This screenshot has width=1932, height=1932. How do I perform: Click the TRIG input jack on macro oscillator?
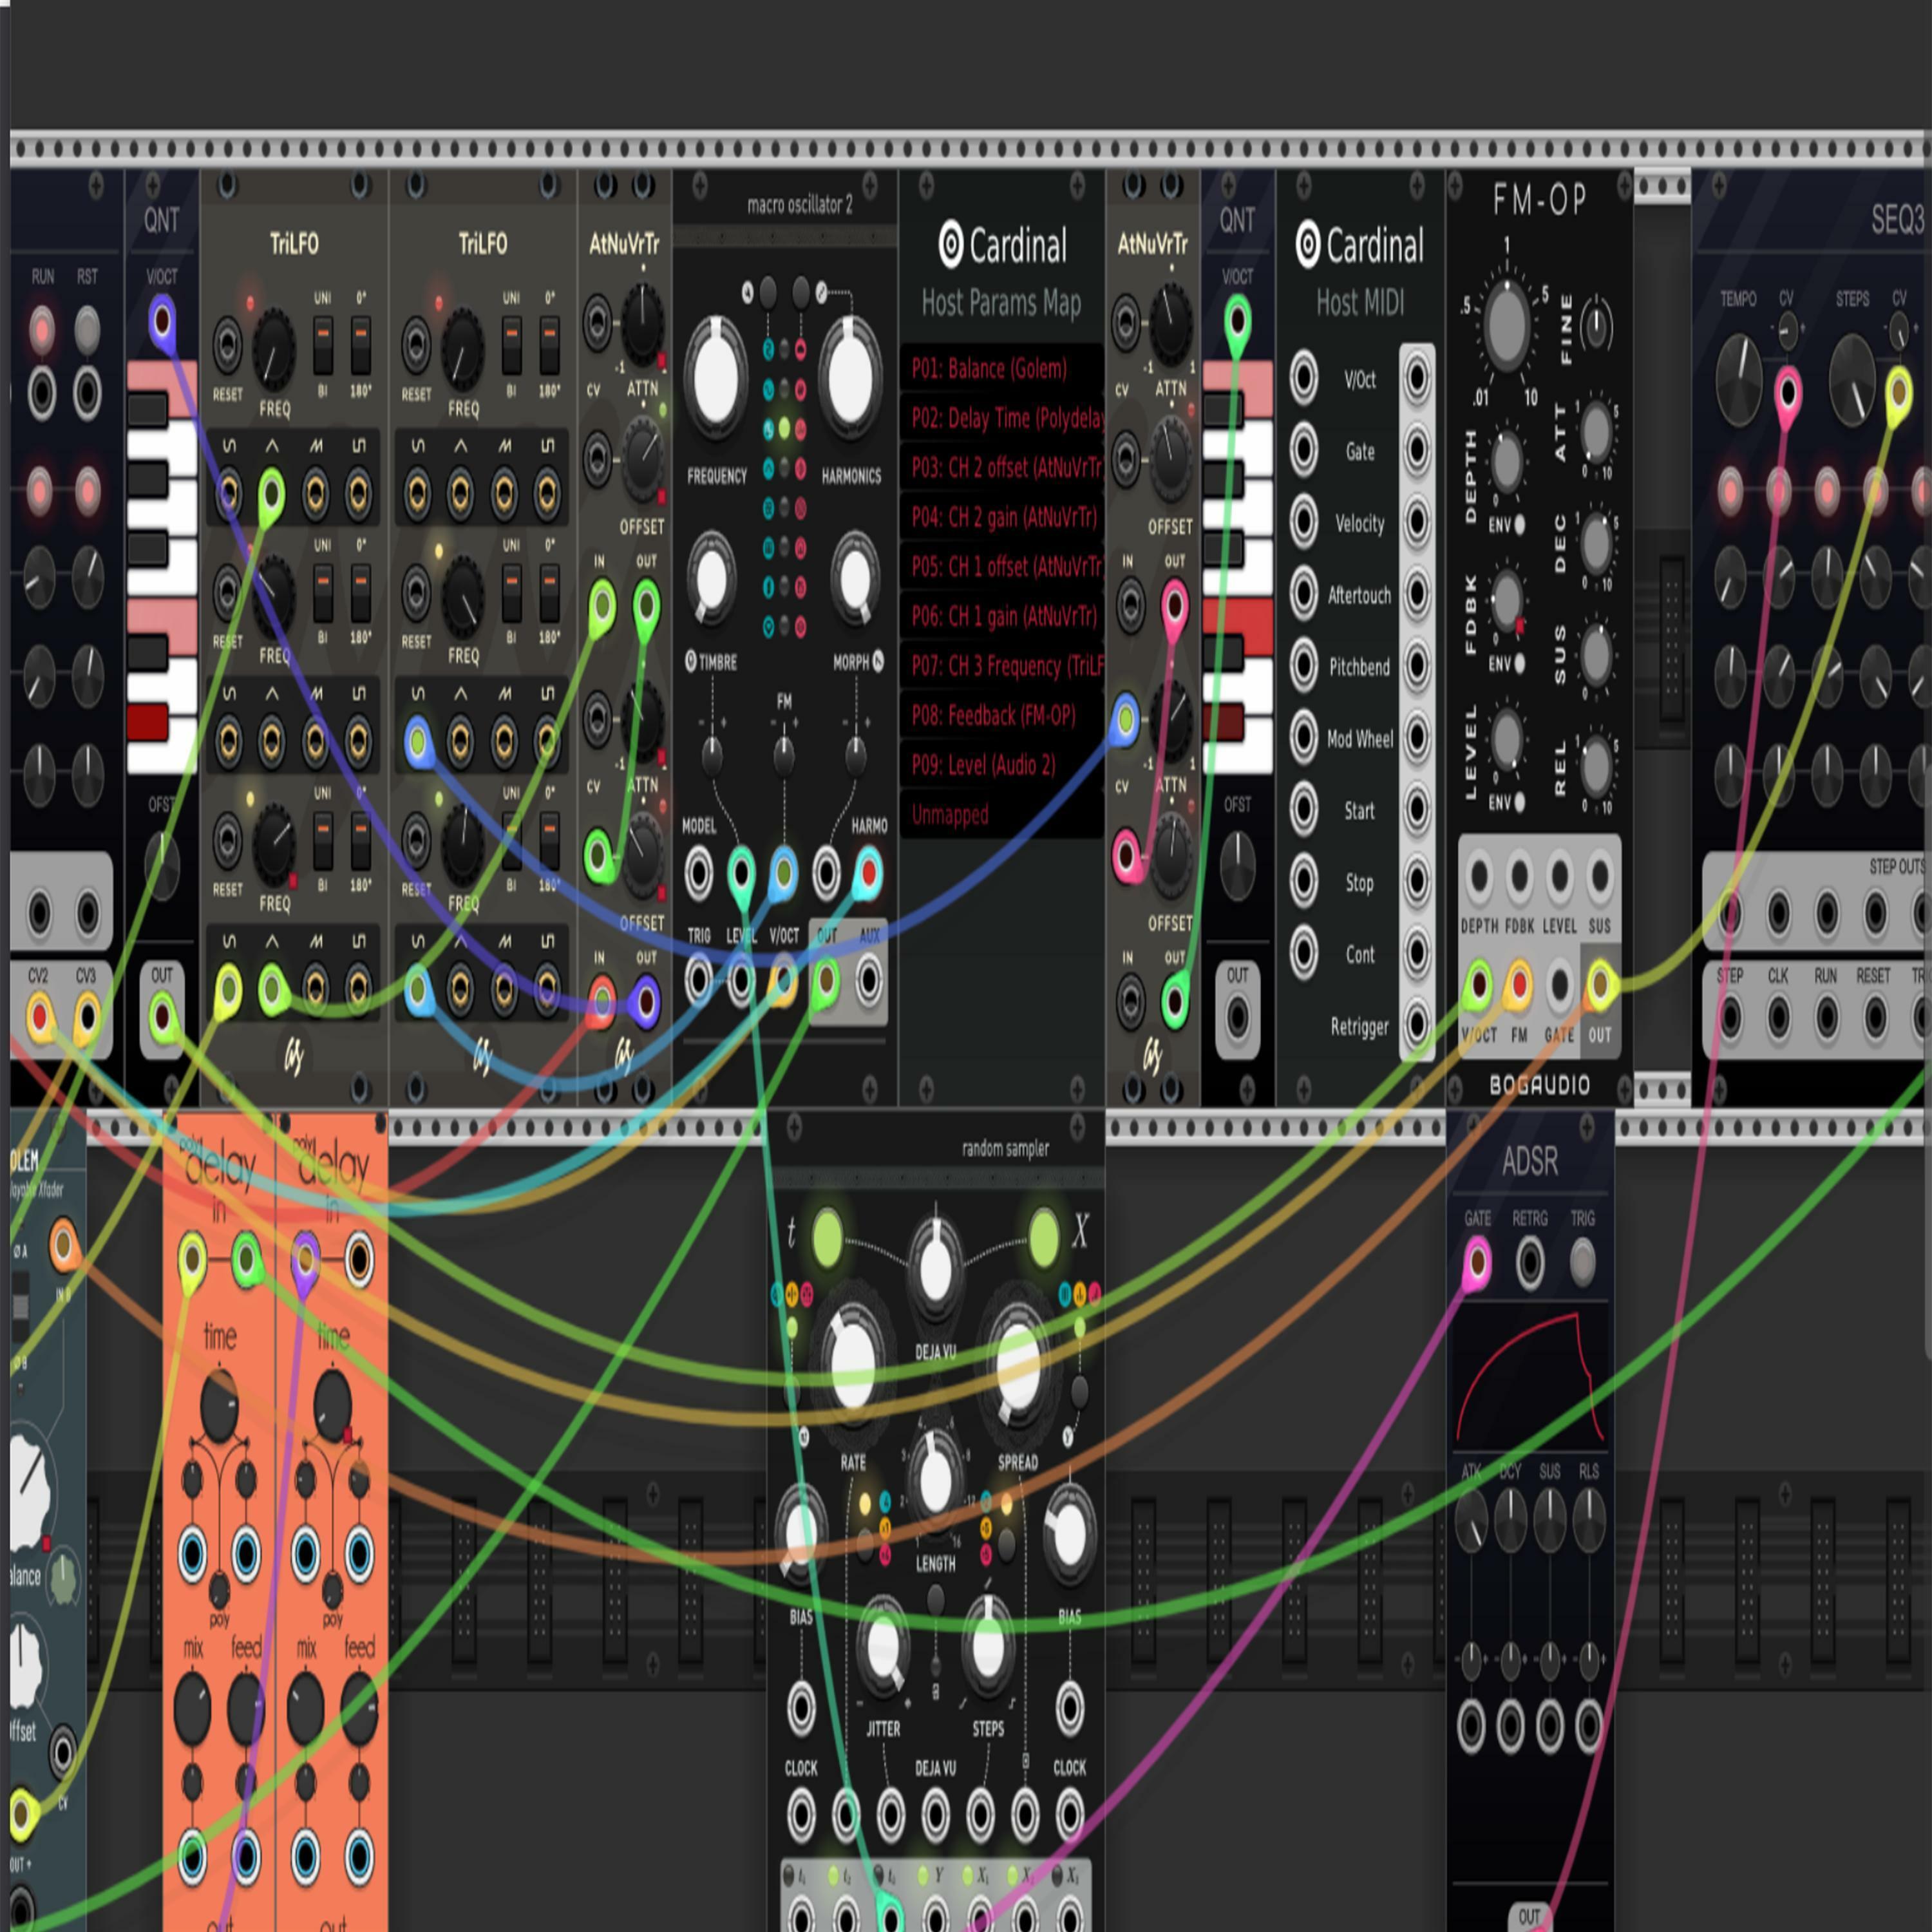pyautogui.click(x=698, y=980)
